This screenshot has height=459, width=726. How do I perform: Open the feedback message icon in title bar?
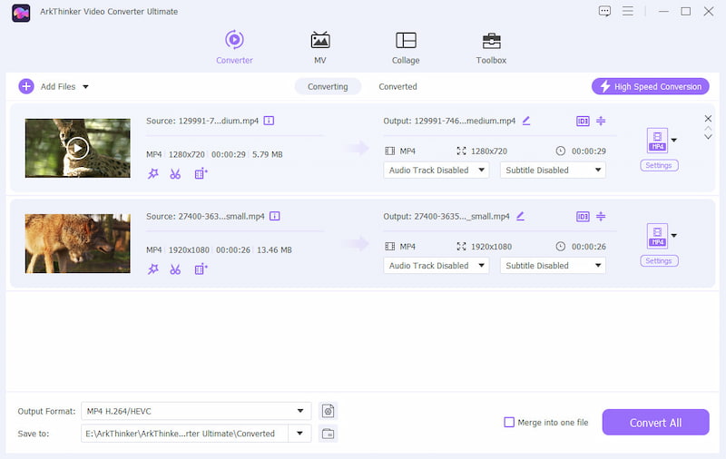(604, 11)
